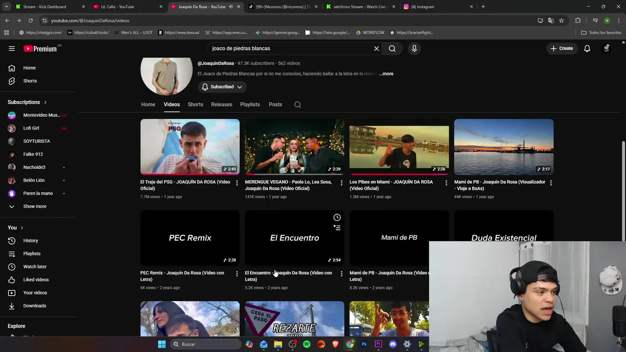
Task: Open the Posts tab
Action: pyautogui.click(x=275, y=105)
